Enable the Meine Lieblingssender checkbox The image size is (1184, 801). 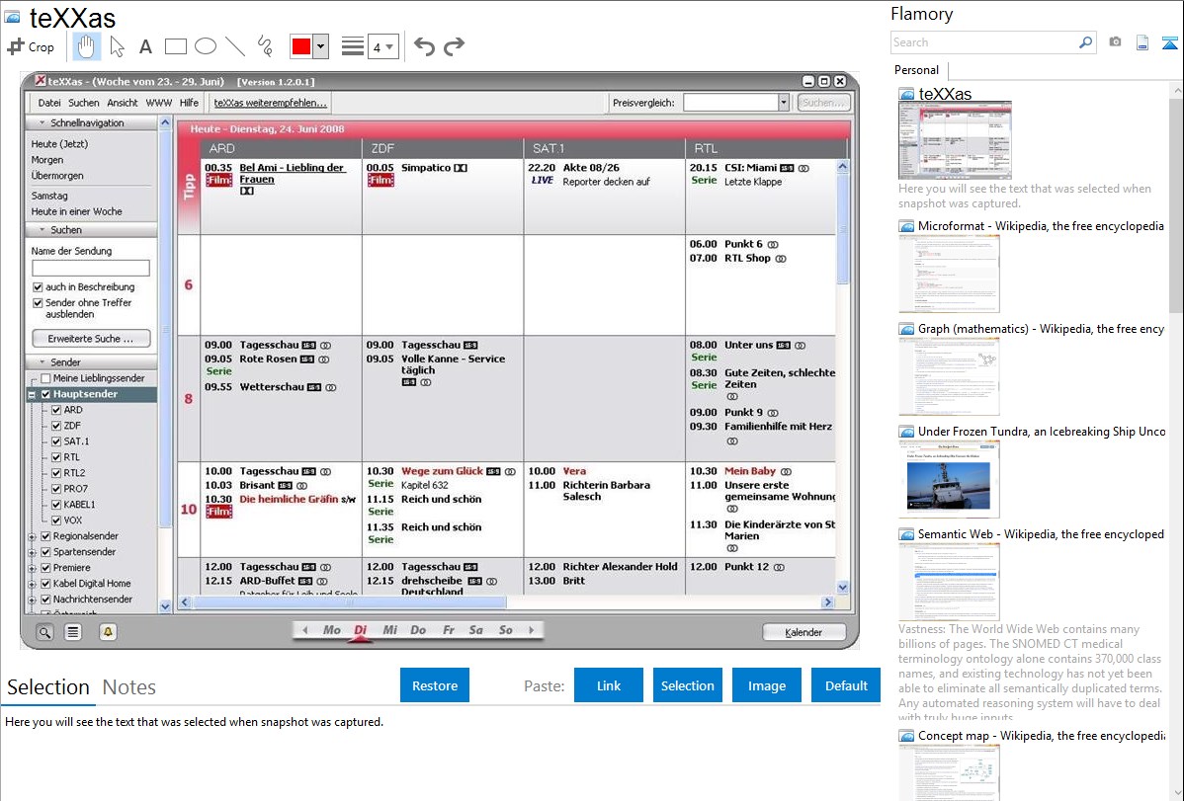click(x=45, y=378)
